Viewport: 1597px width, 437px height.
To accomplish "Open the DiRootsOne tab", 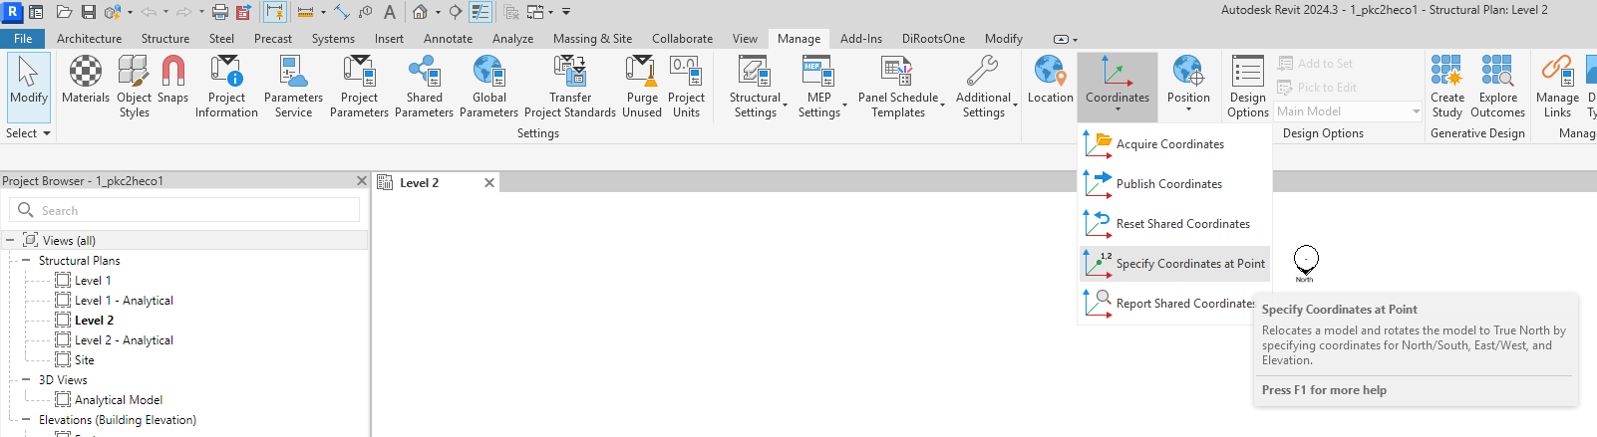I will pyautogui.click(x=933, y=39).
